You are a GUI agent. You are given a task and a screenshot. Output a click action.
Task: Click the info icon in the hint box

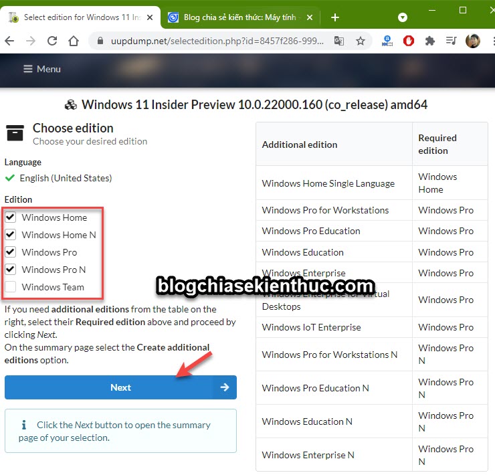[x=23, y=425]
